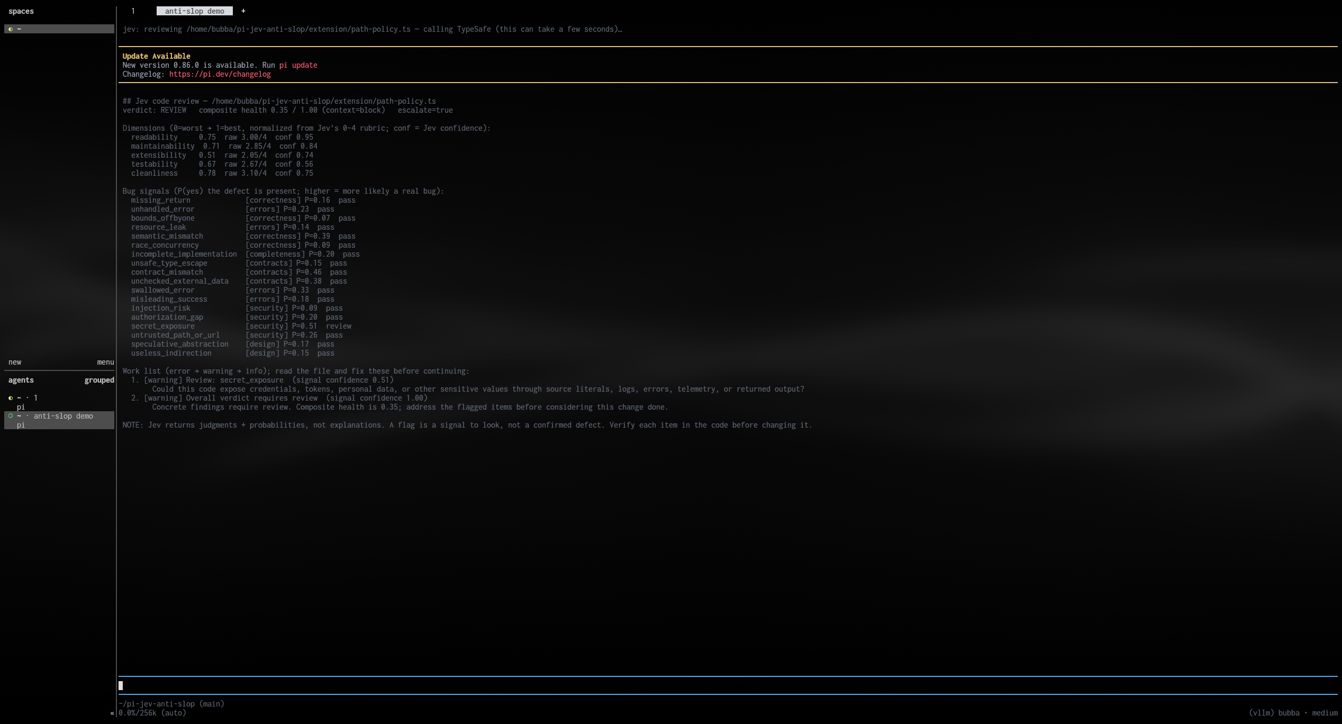Viewport: 1342px width, 724px height.
Task: Click the 'Update Available' heading
Action: [156, 56]
